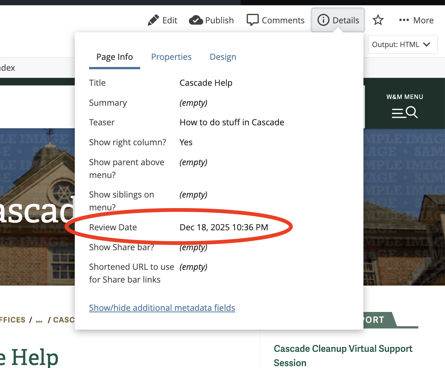The image size is (445, 368).
Task: Switch to the Properties tab
Action: (171, 57)
